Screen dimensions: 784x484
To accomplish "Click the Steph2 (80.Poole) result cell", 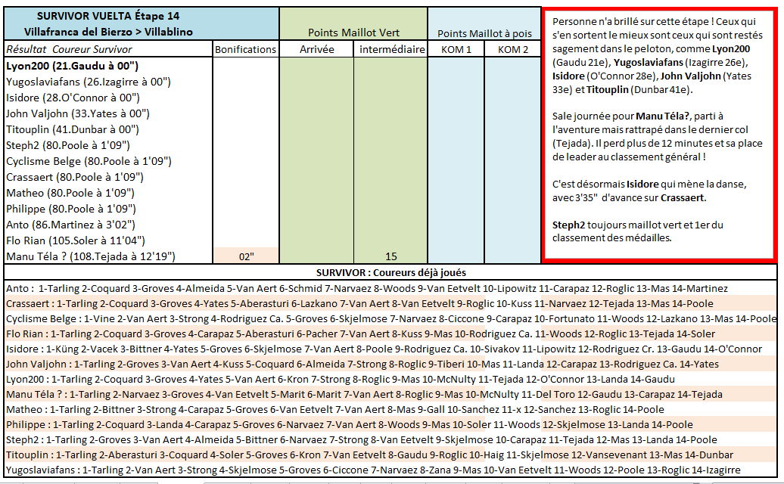I will pos(68,145).
